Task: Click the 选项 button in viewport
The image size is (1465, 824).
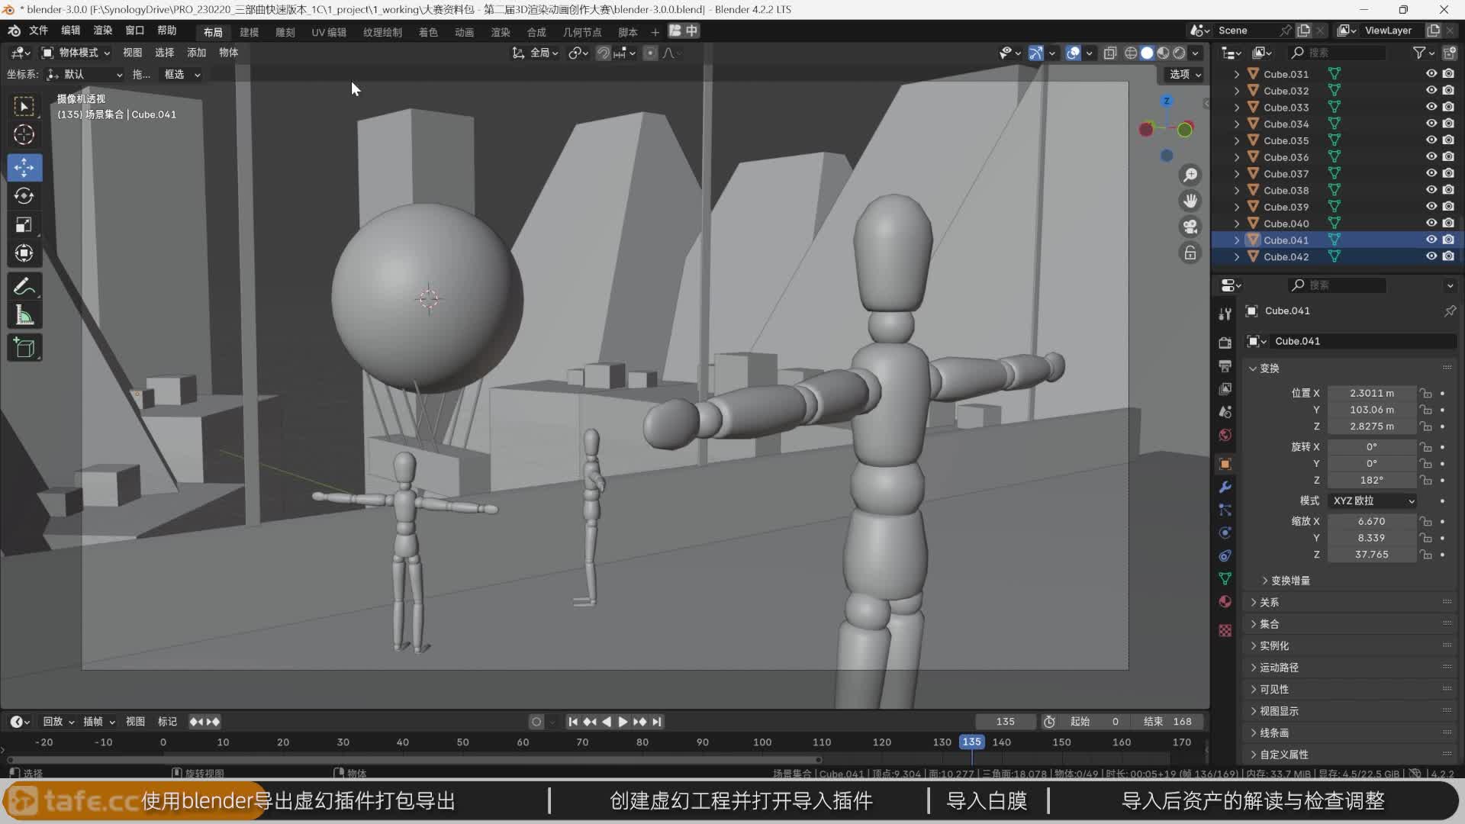Action: (x=1185, y=74)
